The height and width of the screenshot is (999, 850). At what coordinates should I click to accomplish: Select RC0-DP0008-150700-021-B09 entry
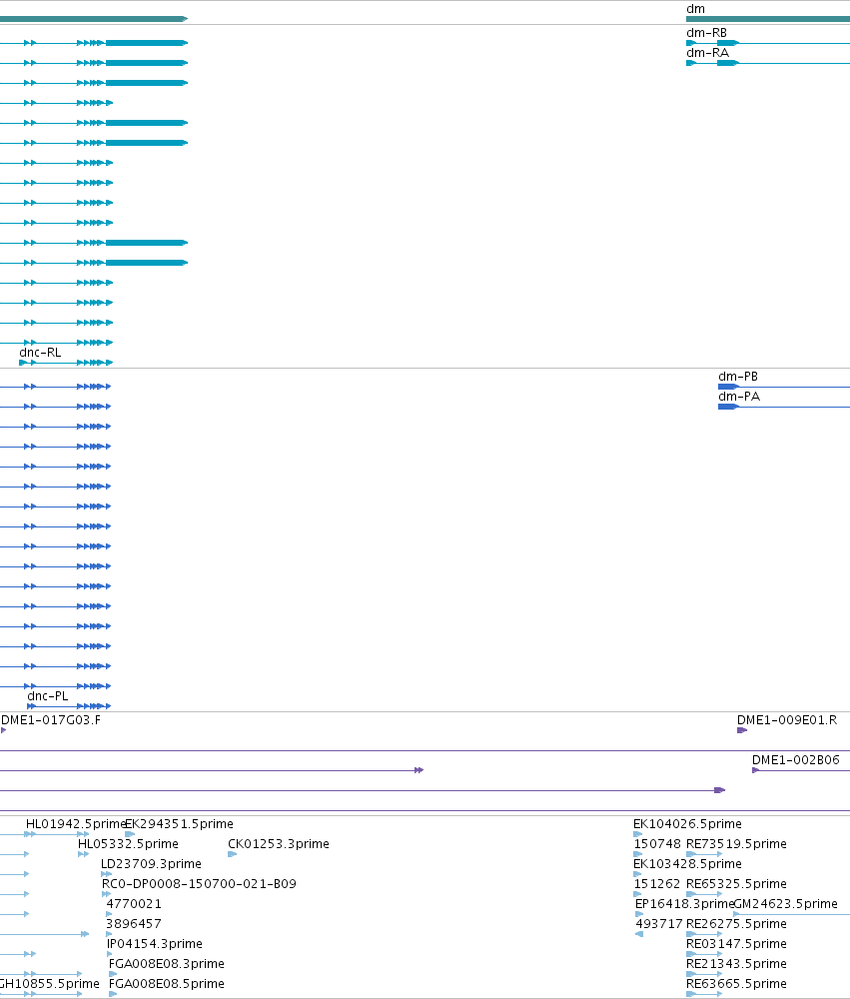tap(199, 884)
